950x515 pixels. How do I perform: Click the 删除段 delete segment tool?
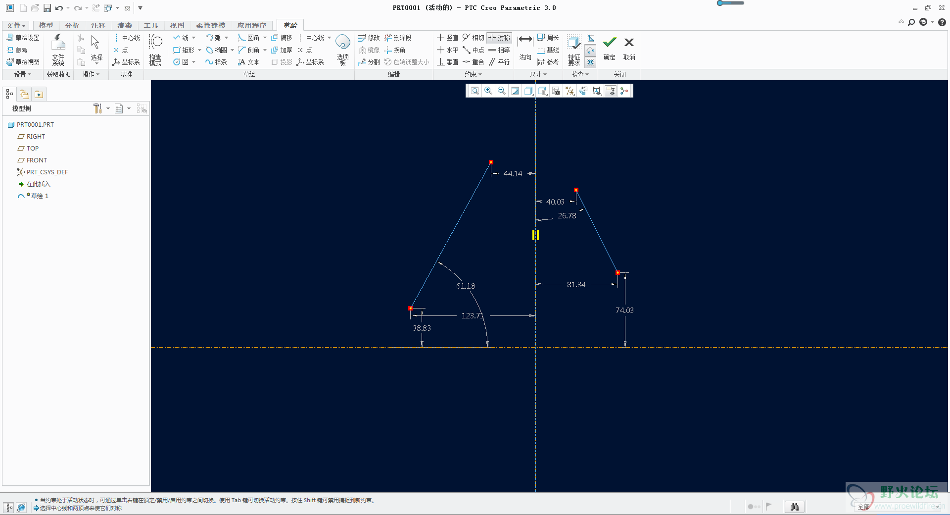click(x=398, y=38)
